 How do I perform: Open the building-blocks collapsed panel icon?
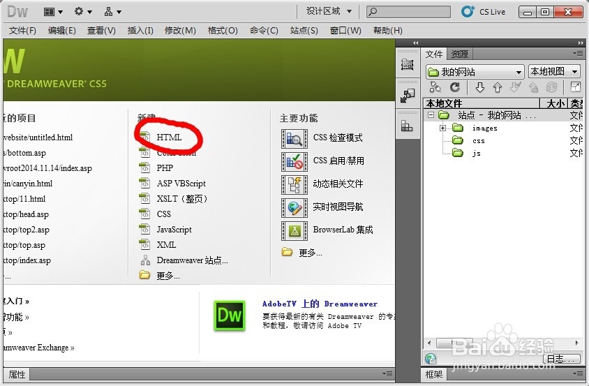(407, 126)
